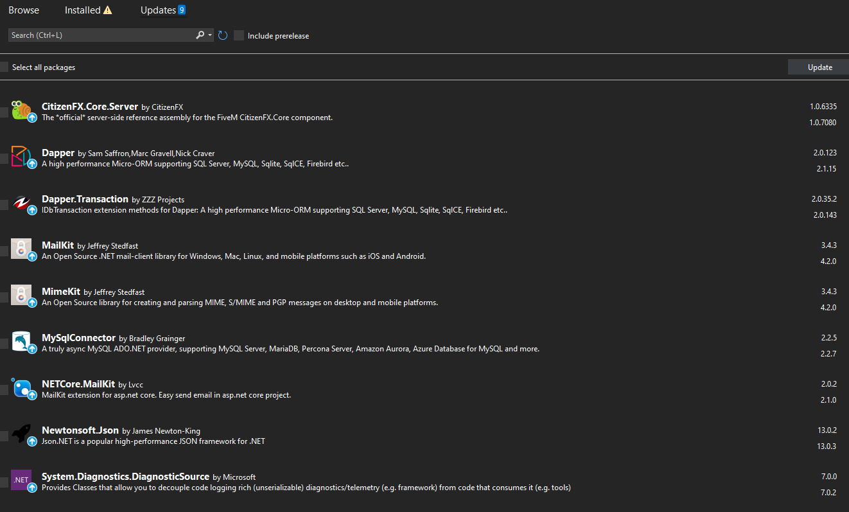
Task: Switch to the Browse tab
Action: (24, 10)
